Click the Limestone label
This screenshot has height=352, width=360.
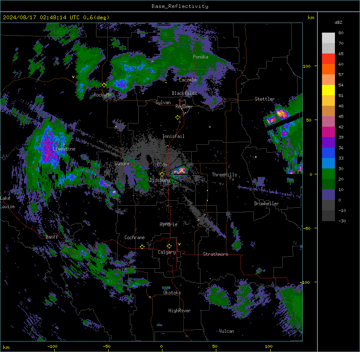coord(64,149)
